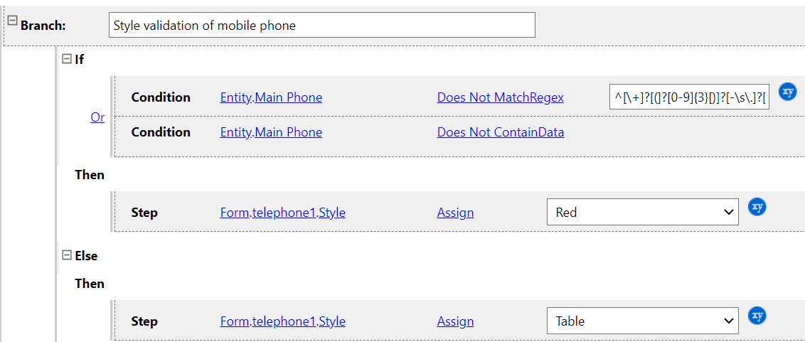Collapse the Branch section
Viewport: 805px width, 342px height.
[x=12, y=21]
